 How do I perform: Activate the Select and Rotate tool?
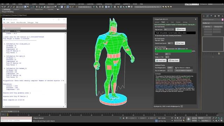(39, 7)
